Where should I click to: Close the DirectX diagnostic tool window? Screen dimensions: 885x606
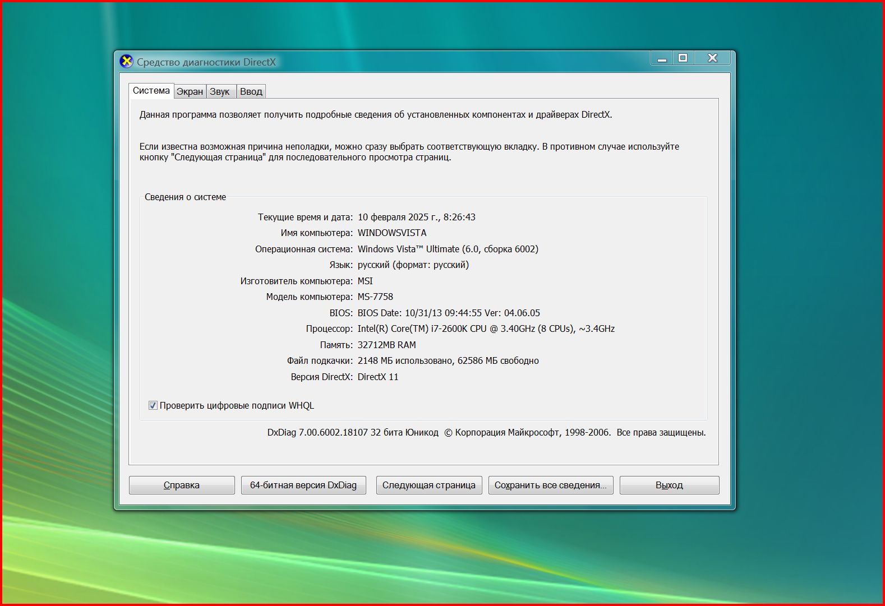tap(712, 58)
